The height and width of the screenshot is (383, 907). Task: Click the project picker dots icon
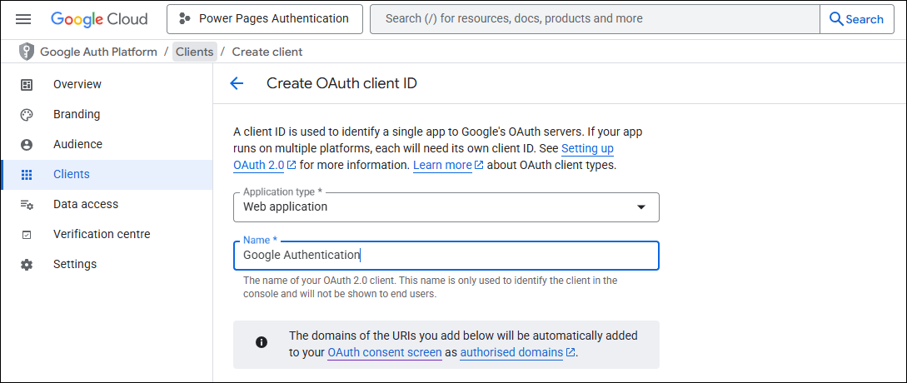pyautogui.click(x=185, y=19)
